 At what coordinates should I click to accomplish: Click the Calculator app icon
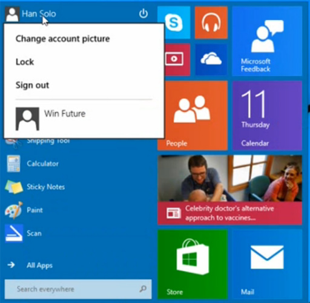(13, 164)
